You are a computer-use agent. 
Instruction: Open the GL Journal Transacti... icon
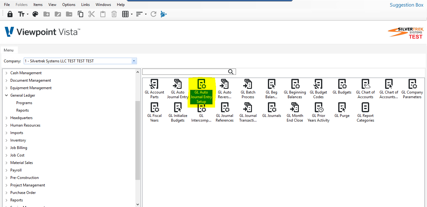[248, 113]
